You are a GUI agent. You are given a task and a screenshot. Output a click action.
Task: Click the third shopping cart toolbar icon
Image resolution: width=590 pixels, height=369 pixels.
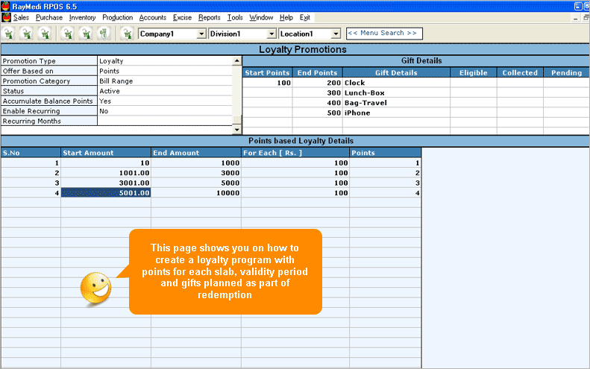45,34
